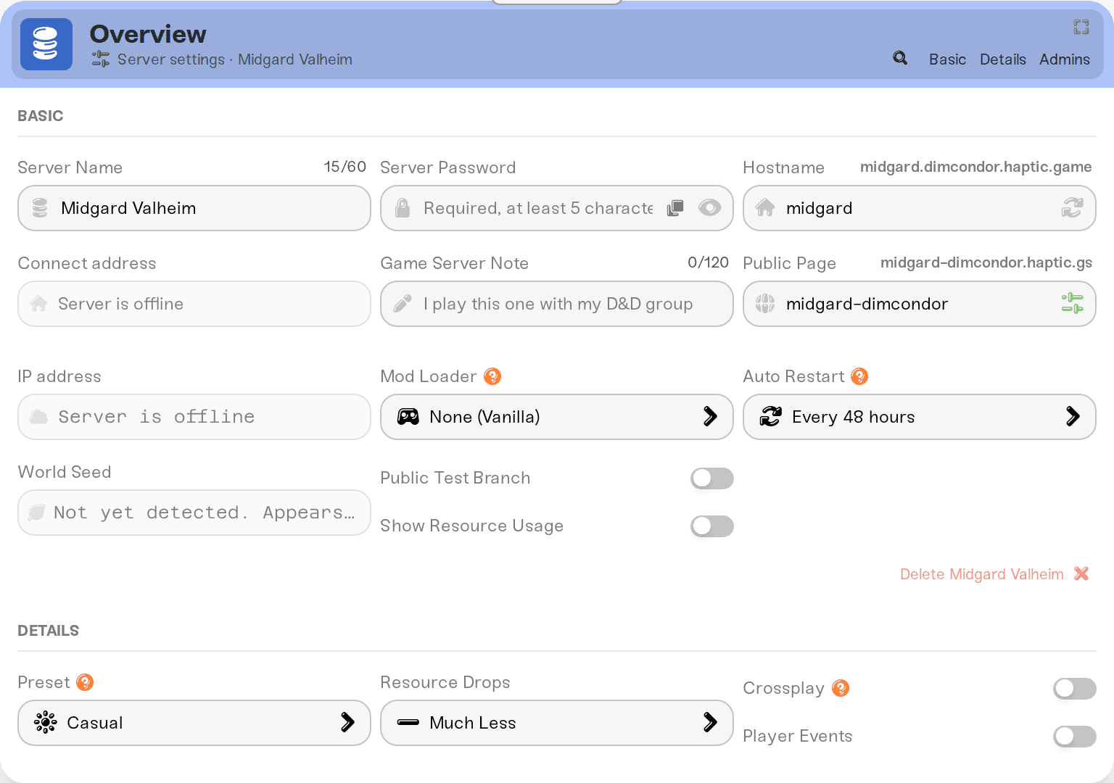
Task: Click the Preset help question icon
Action: pyautogui.click(x=85, y=682)
